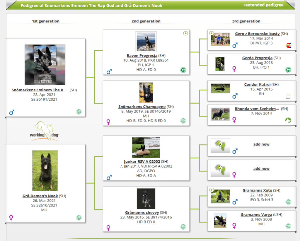
Task: Click Gråmanns chevvy photo thumbnail
Action: tap(146, 199)
